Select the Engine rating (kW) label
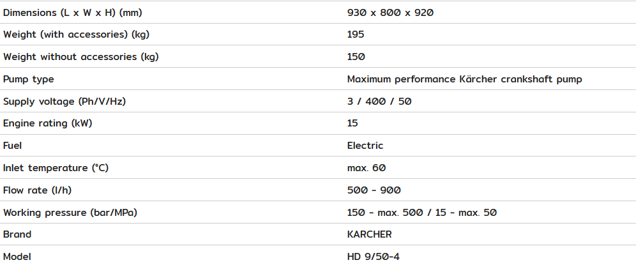 pos(47,124)
